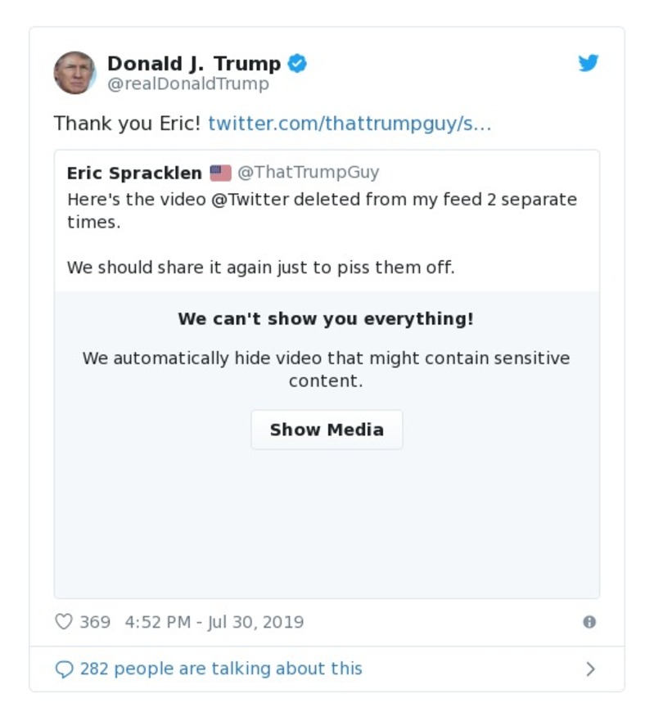
Task: Click the Twitter bird logo
Action: coord(588,62)
